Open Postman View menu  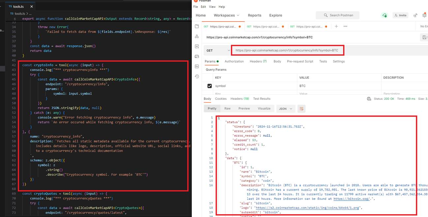[x=212, y=7]
